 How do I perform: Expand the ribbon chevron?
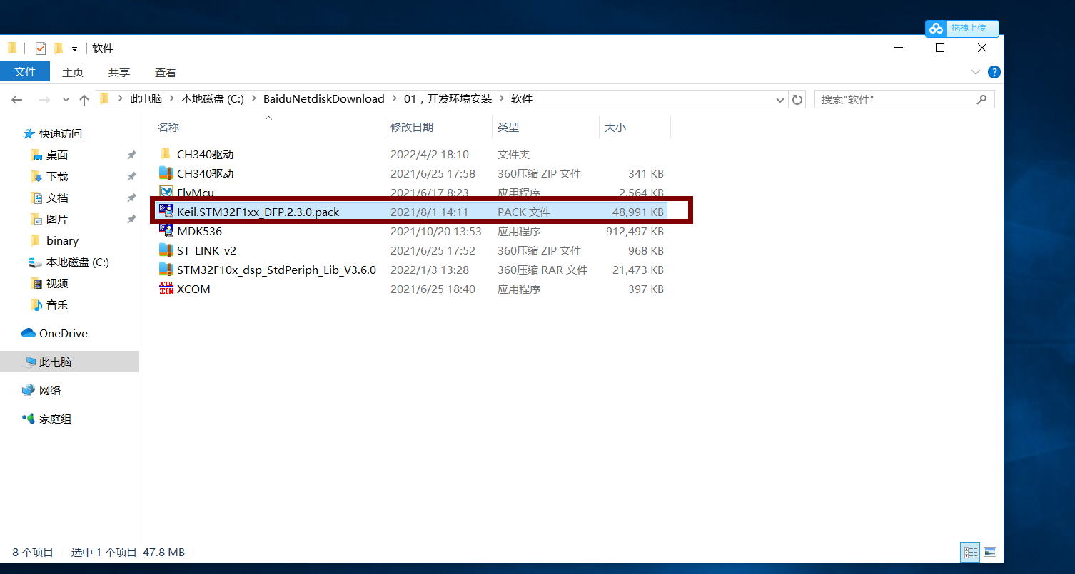976,72
